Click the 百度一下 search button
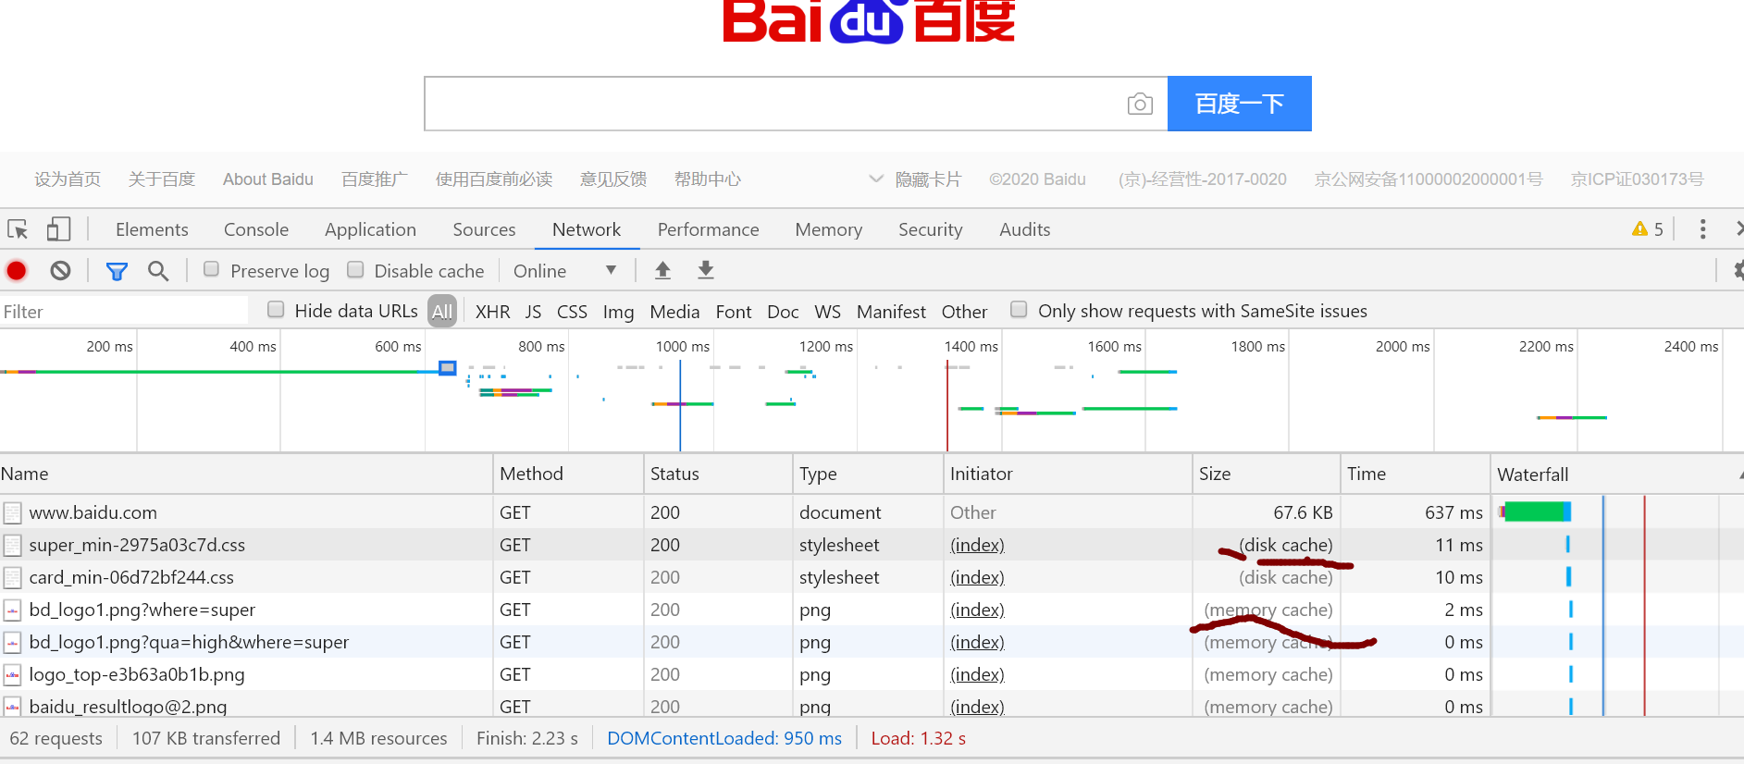This screenshot has height=764, width=1744. pyautogui.click(x=1239, y=104)
